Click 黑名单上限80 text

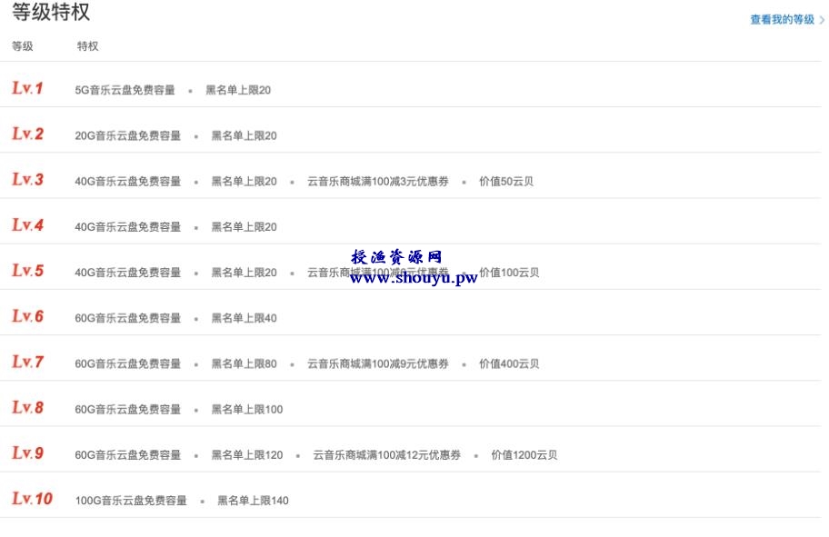click(x=244, y=363)
